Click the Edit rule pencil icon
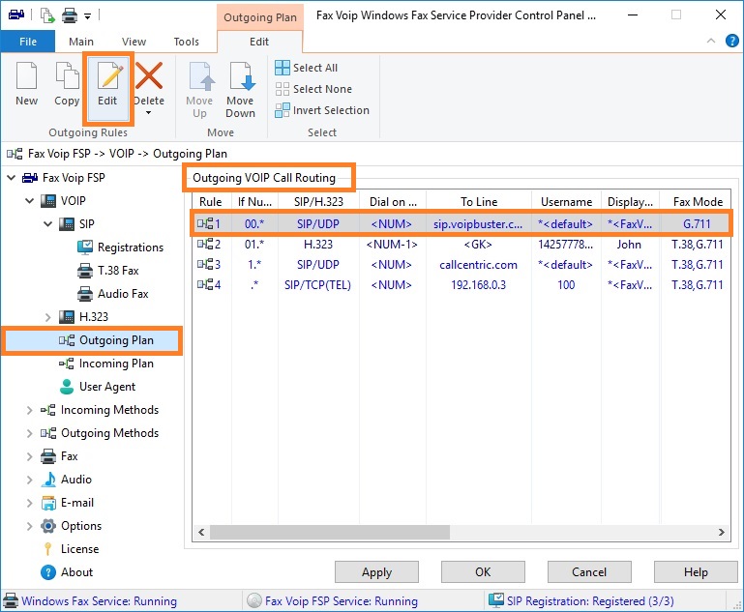744x612 pixels. tap(108, 75)
